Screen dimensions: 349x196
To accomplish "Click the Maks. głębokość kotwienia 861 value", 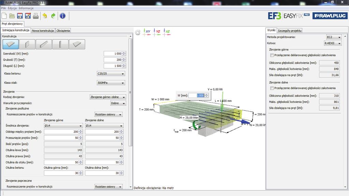I will (330, 102).
